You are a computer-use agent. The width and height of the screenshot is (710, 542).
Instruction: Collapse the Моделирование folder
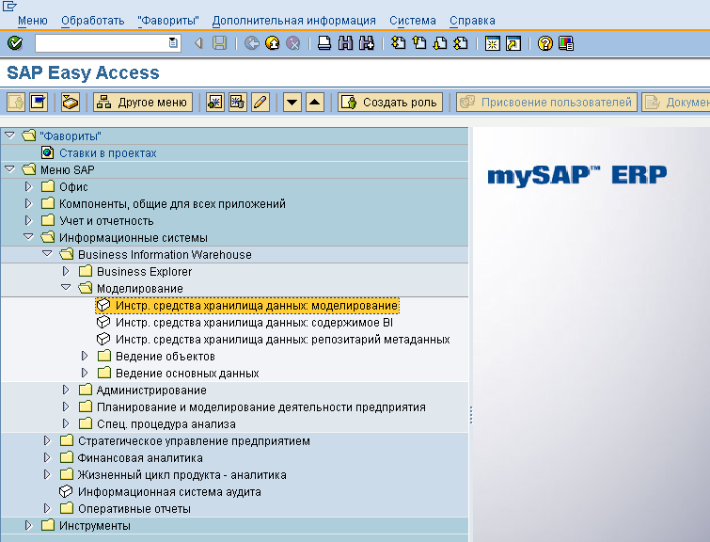66,288
